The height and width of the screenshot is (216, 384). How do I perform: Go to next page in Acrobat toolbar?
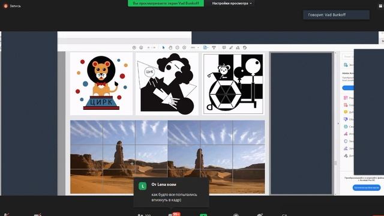click(x=141, y=47)
